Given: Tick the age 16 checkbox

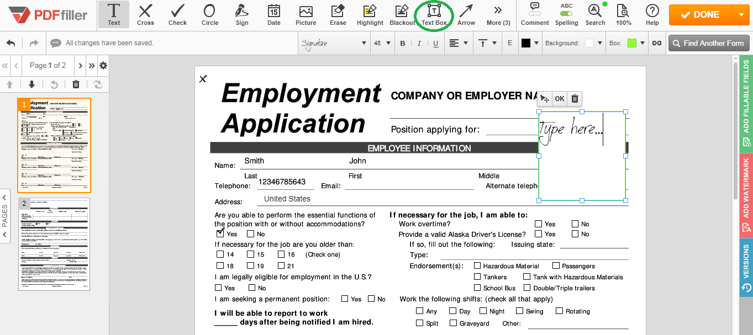Looking at the screenshot, I should click(x=281, y=254).
